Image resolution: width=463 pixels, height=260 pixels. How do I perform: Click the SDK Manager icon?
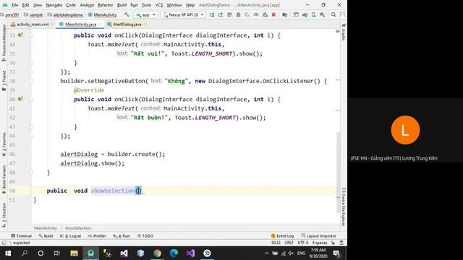pos(323,14)
